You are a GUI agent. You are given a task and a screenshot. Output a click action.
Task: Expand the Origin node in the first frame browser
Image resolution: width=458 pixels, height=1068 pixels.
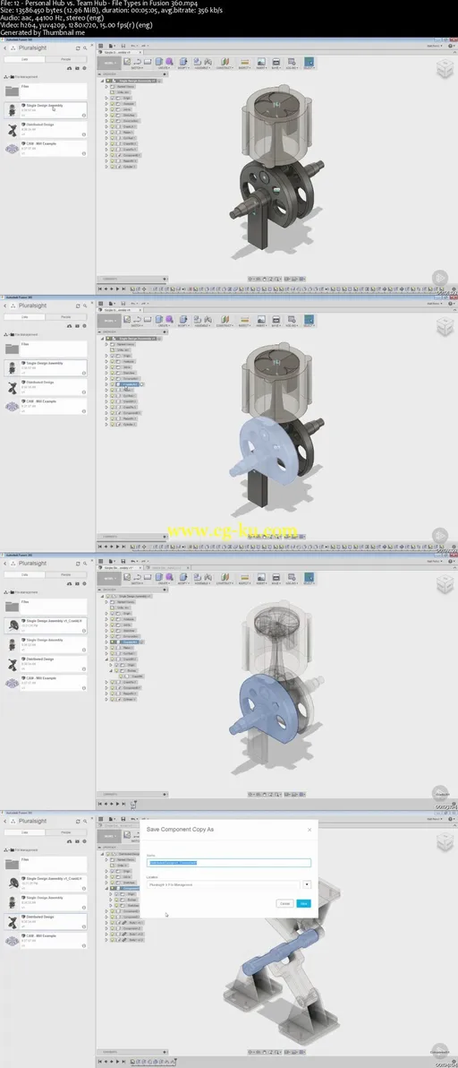point(106,98)
